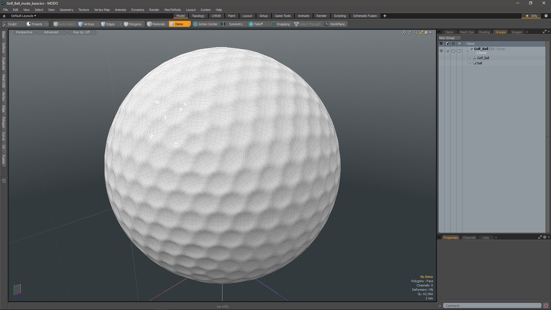
Task: Click the viewport zoom magnifier icon
Action: coord(416,32)
